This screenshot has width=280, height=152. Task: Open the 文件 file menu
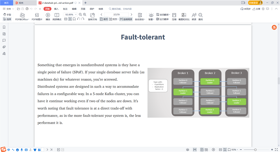pyautogui.click(x=8, y=9)
